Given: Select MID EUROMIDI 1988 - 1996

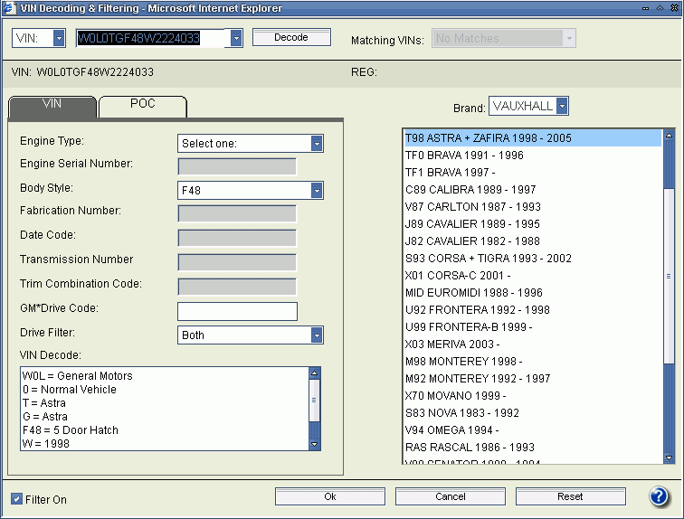Looking at the screenshot, I should coord(533,292).
